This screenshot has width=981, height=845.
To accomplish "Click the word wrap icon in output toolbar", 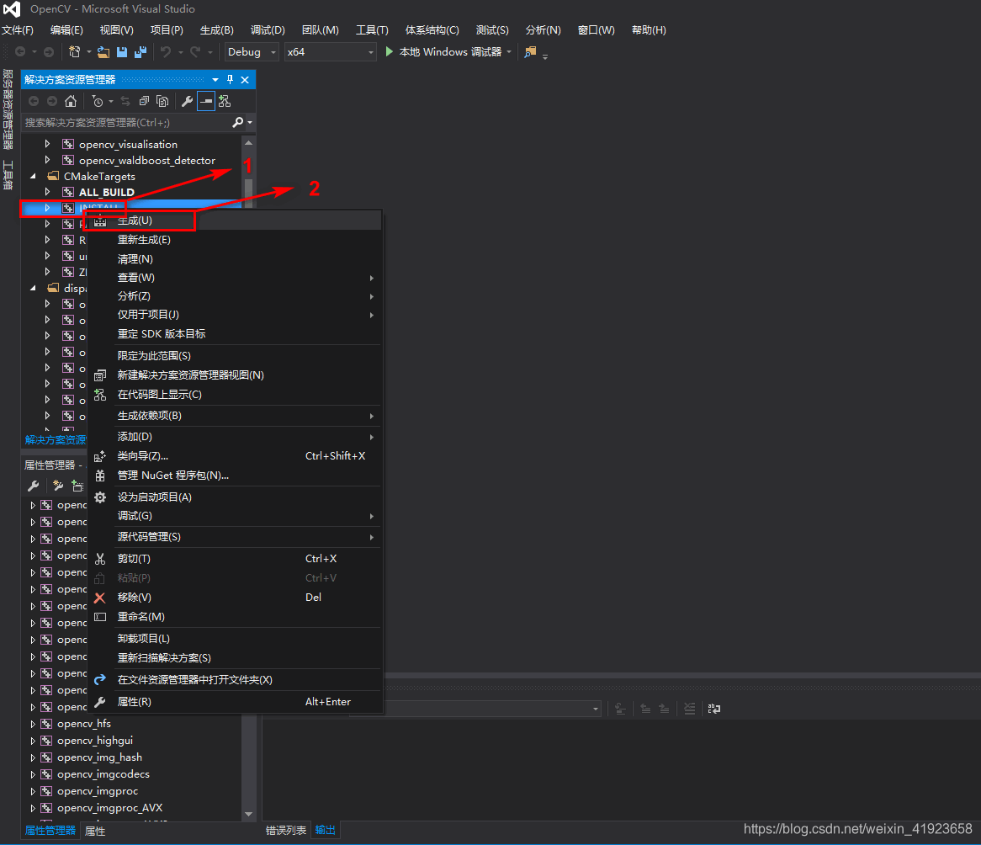I will coord(713,709).
